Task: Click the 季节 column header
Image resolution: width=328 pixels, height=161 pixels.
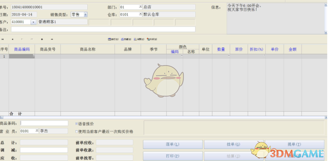Action: click(153, 49)
